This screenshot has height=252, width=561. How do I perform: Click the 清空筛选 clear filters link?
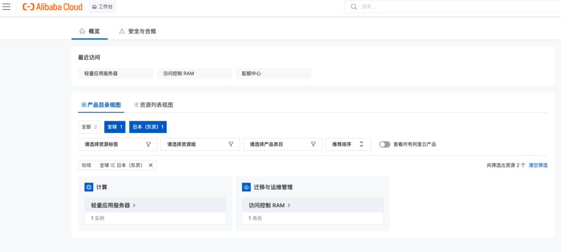tap(538, 165)
